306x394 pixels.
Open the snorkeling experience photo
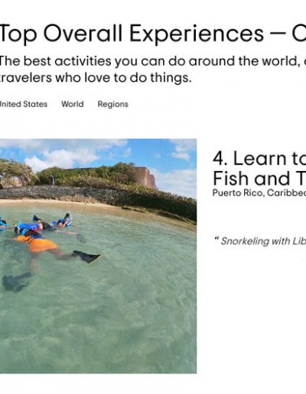coord(98,256)
